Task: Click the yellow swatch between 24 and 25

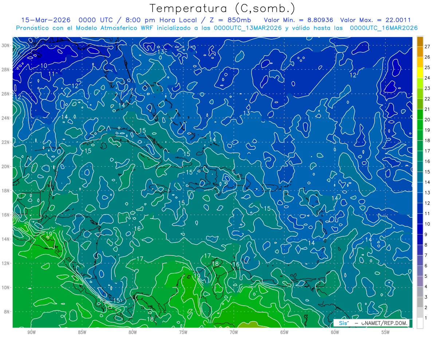Action: (x=420, y=73)
